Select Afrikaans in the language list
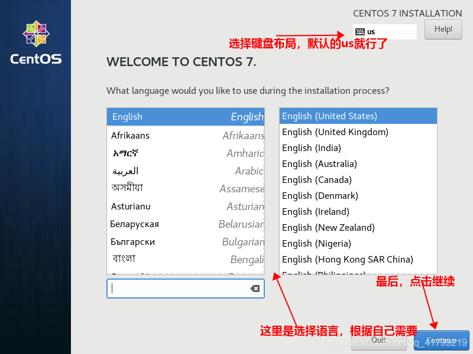 click(186, 136)
